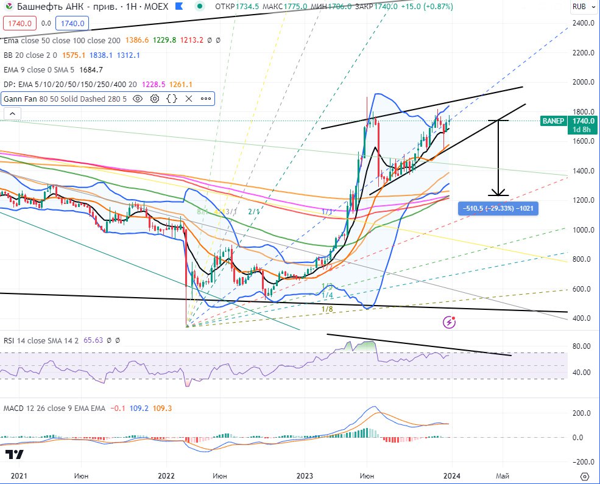Click the 2023 time axis label
Viewport: 600px width, 484px height.
305,476
